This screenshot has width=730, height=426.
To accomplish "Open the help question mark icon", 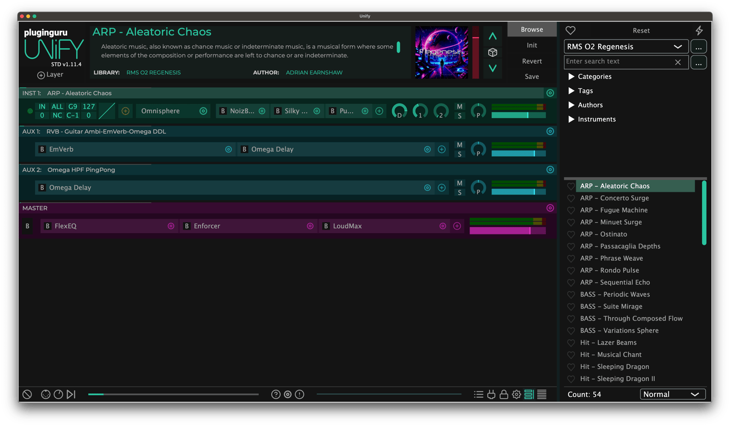I will tap(276, 394).
